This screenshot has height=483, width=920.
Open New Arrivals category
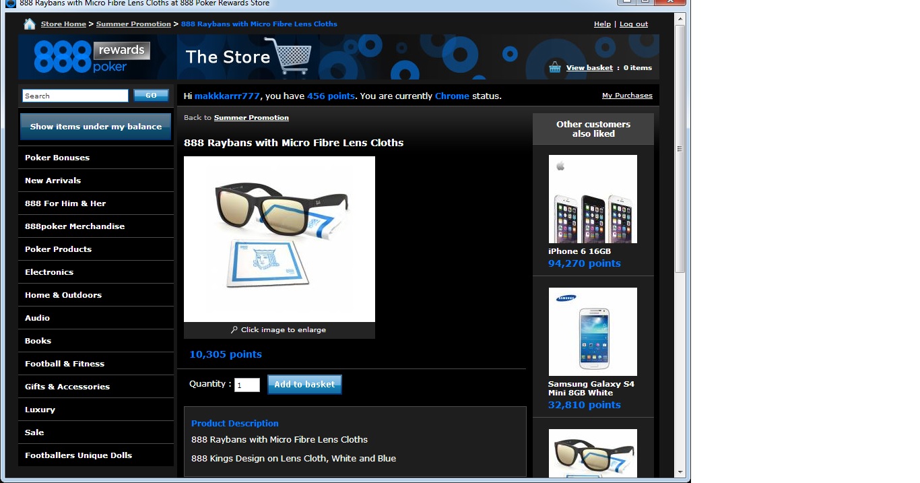click(x=96, y=181)
